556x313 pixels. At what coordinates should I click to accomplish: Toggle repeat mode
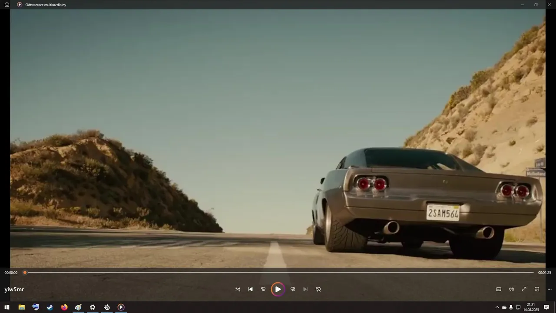[318, 289]
